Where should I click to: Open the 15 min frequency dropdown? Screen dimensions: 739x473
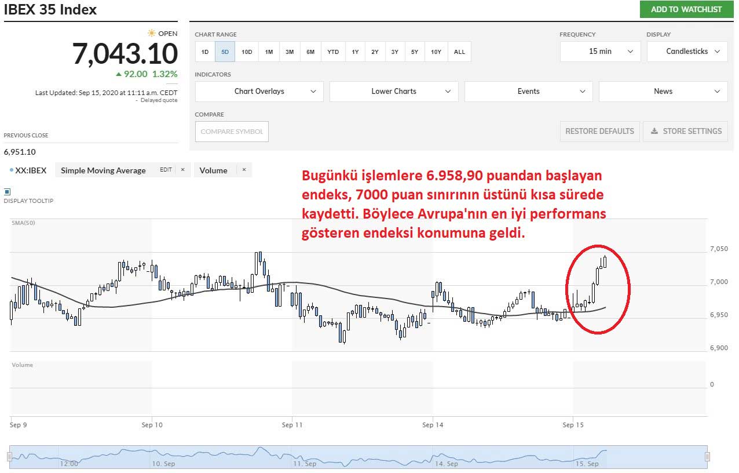600,51
